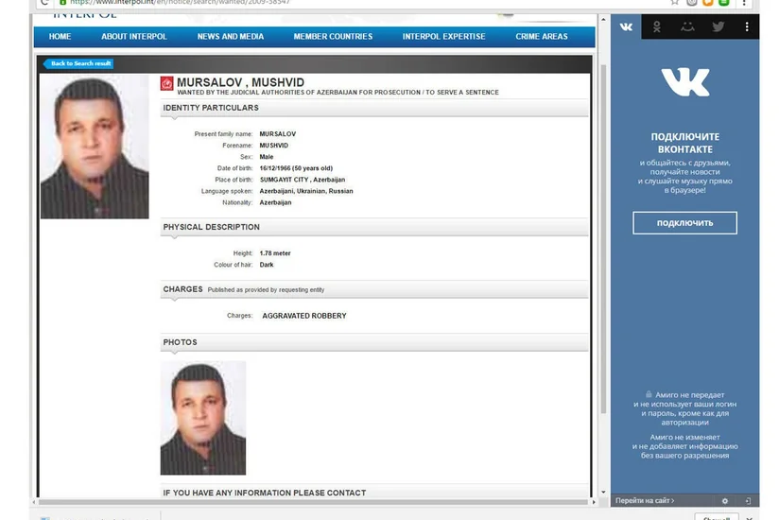Click the Амиго не изменяет notice text
The image size is (779, 520).
point(685,446)
